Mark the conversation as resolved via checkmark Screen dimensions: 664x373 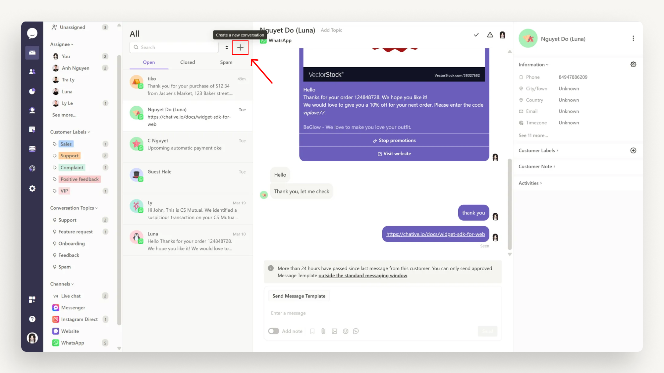(476, 34)
